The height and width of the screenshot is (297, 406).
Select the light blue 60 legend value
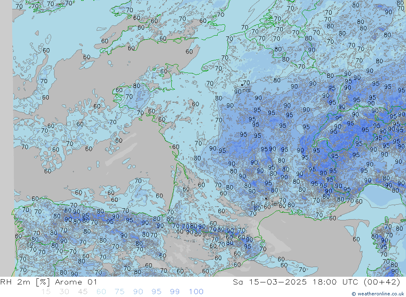[x=101, y=292]
